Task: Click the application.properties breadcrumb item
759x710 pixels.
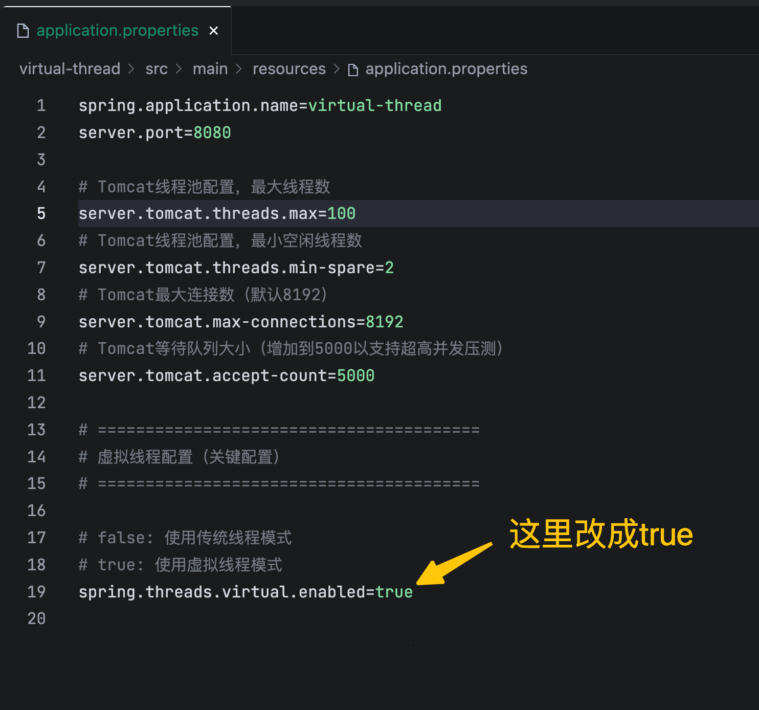Action: click(447, 69)
